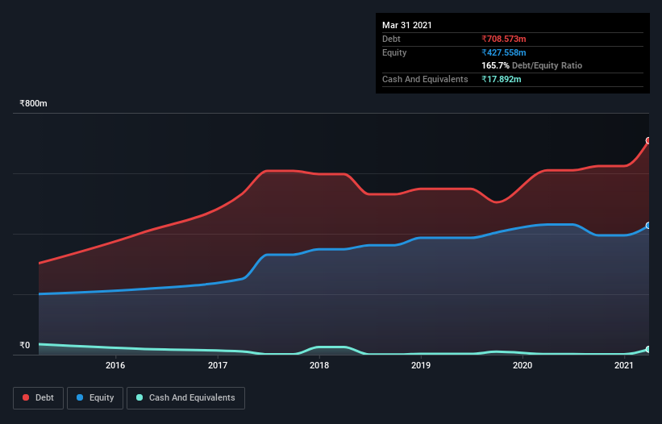The height and width of the screenshot is (424, 662).
Task: Toggle the Debt series legend button
Action: point(38,398)
